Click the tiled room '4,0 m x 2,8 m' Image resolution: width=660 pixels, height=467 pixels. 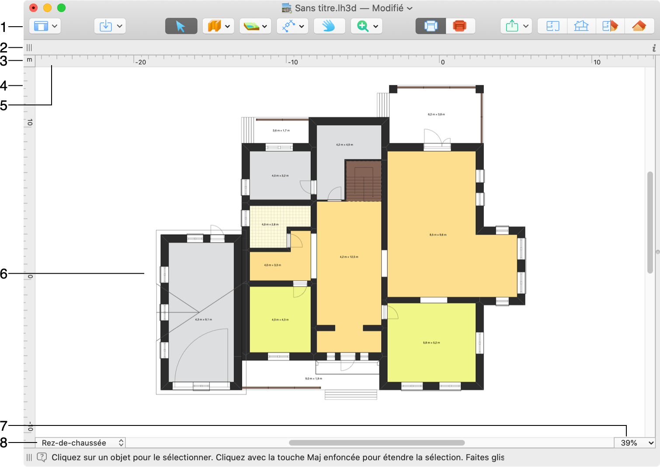click(270, 225)
